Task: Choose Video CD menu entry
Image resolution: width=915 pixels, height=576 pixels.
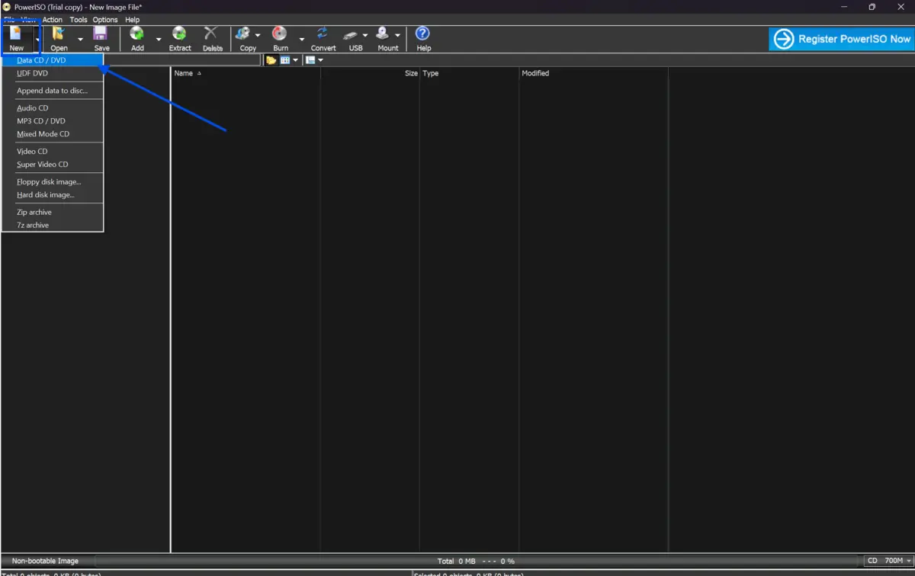Action: [x=53, y=152]
